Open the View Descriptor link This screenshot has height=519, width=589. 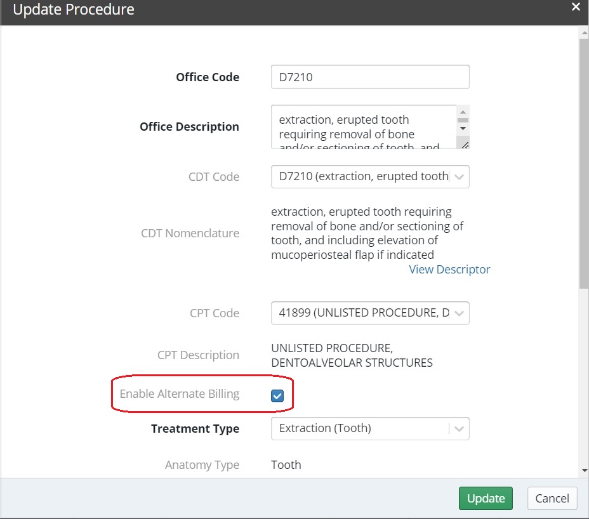pos(449,269)
